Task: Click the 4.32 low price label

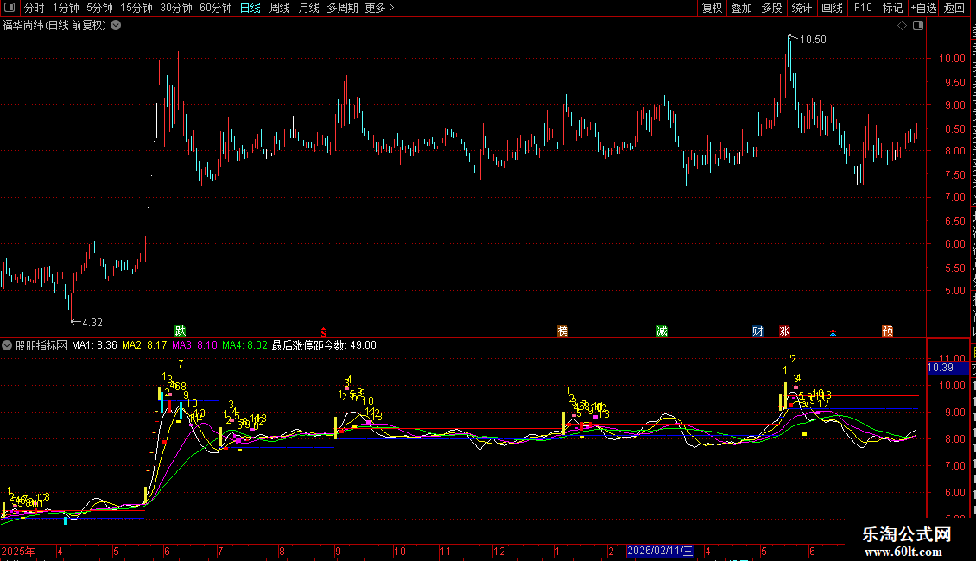Action: tap(92, 322)
